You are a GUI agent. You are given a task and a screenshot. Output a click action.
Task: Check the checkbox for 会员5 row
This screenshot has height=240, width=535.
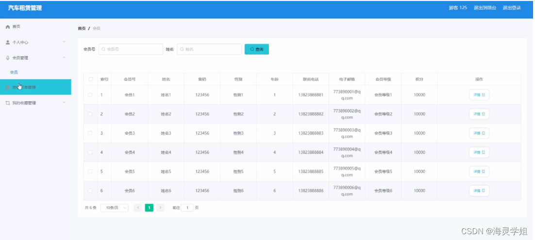click(90, 172)
